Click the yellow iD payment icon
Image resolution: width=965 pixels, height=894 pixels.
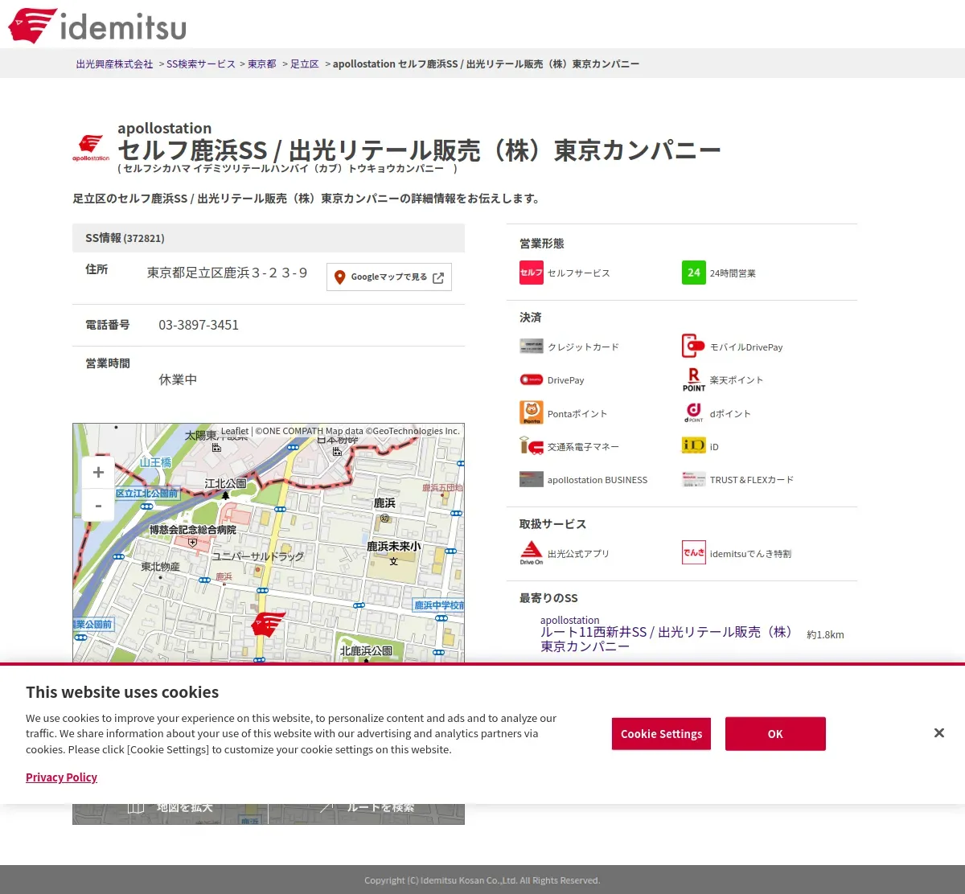[694, 445]
